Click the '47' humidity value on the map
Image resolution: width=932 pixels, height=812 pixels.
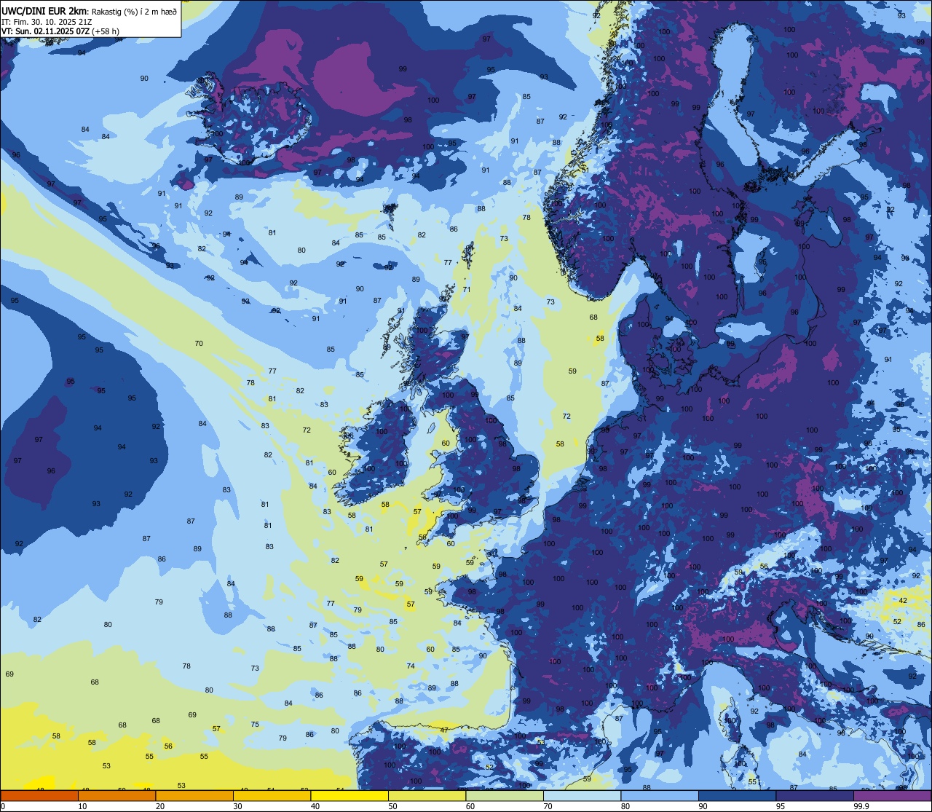click(x=444, y=730)
